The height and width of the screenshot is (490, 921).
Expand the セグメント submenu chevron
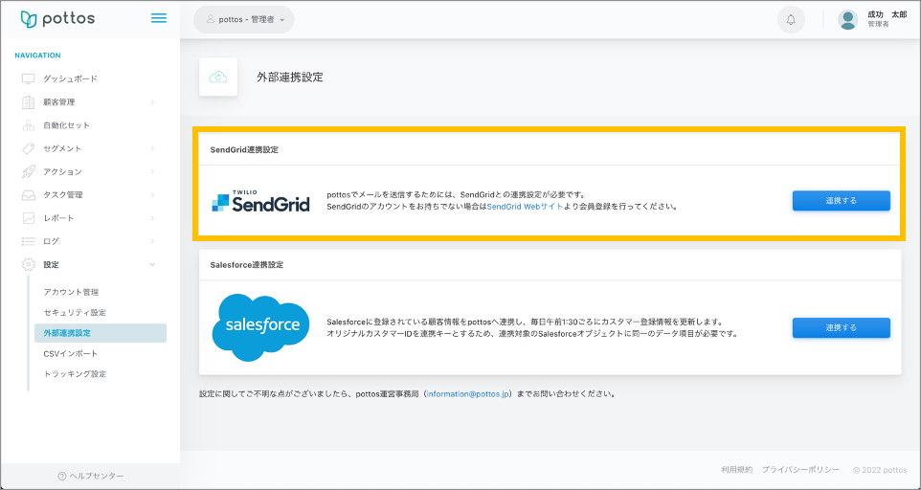click(153, 148)
